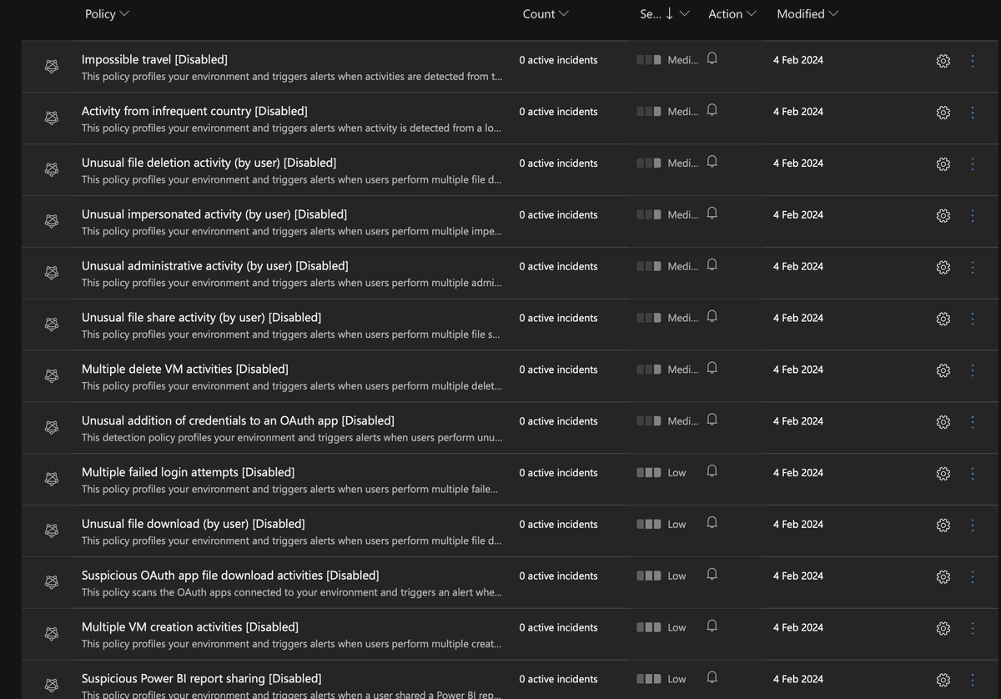1001x699 pixels.
Task: Open settings gear for Activity from infrequent country
Action: 943,113
